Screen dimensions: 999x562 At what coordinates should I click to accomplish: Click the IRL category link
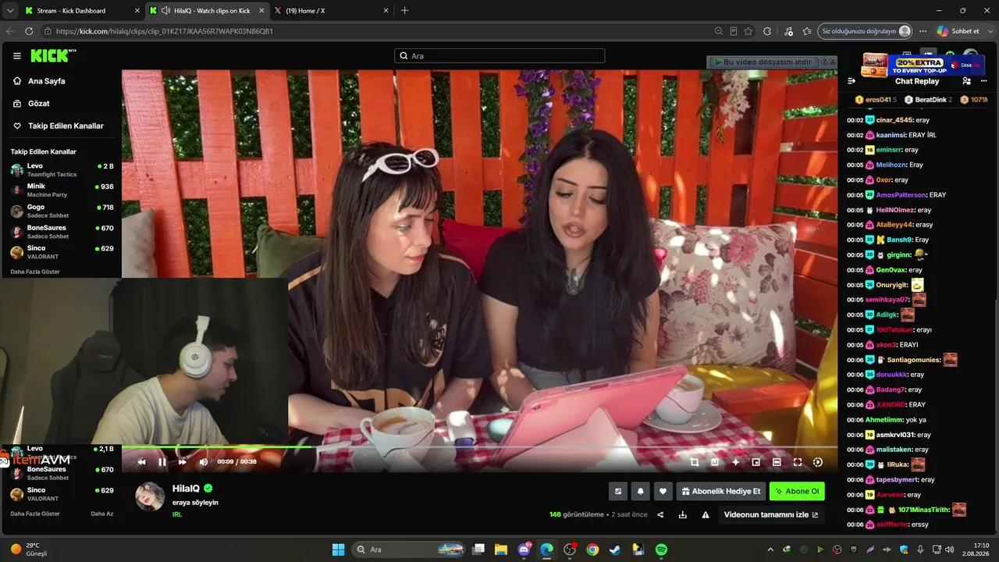click(177, 514)
